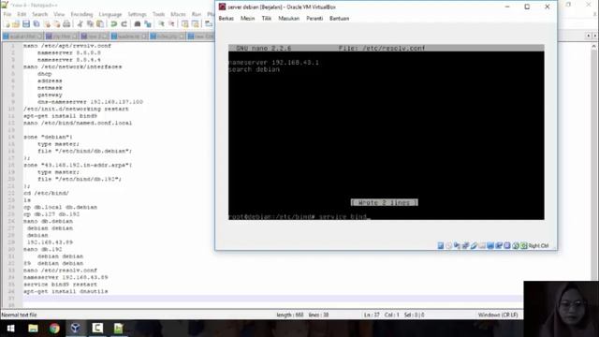Click the Save All icon in Notepad++
This screenshot has width=599, height=337.
(37, 24)
